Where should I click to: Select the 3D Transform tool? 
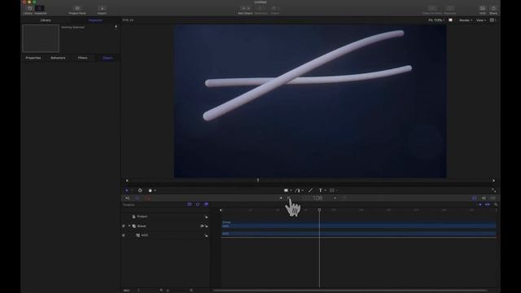point(140,190)
